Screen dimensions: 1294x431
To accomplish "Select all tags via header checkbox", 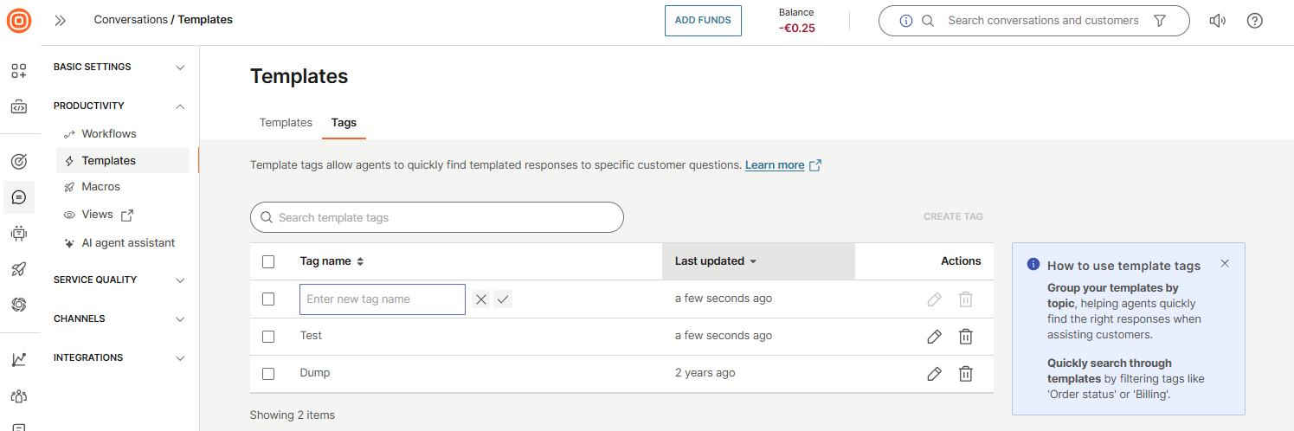I will [x=268, y=261].
